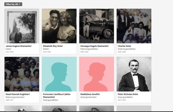Click the empty dashed placeholder card
Viewport: 173px width, 112px height.
click(134, 109)
